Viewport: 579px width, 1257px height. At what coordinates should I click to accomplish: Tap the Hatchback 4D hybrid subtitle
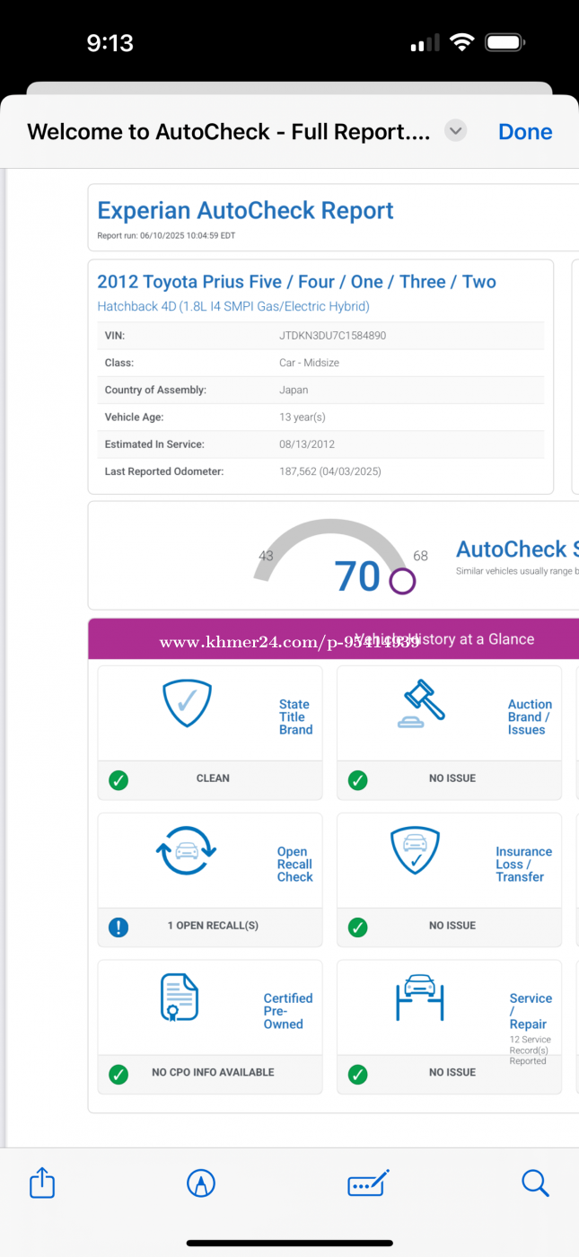(x=233, y=306)
